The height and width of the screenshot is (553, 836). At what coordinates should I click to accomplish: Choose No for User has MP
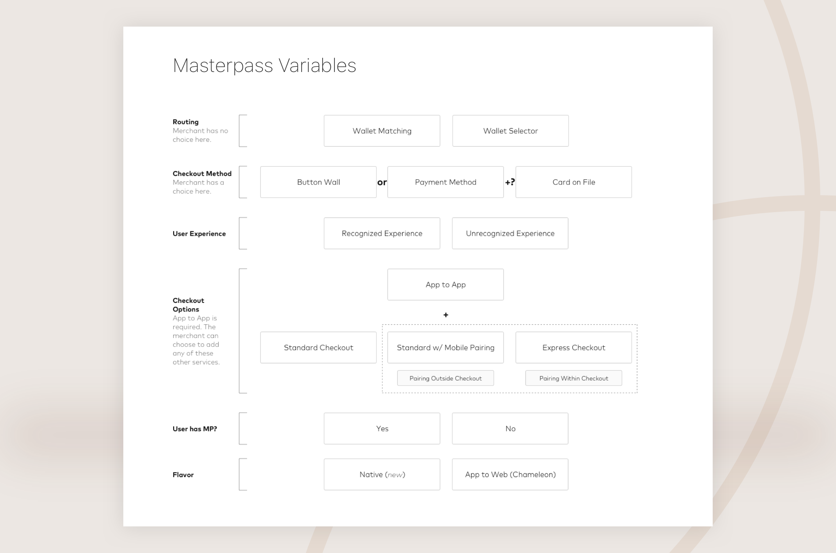click(510, 428)
